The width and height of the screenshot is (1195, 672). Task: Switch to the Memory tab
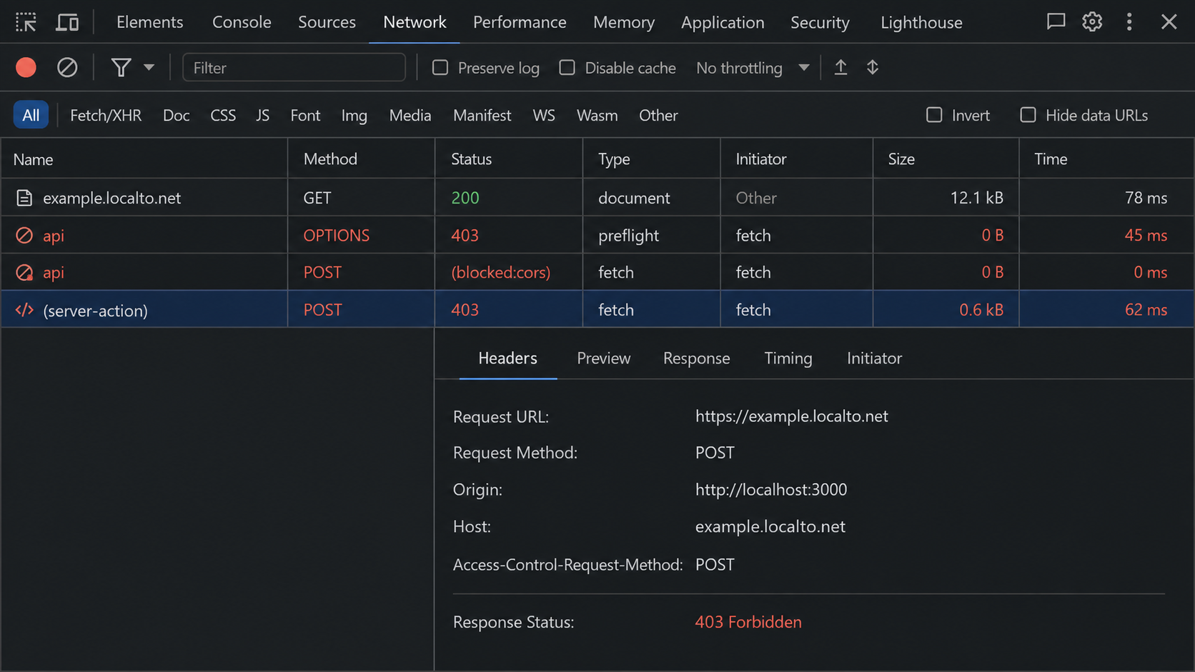coord(624,22)
